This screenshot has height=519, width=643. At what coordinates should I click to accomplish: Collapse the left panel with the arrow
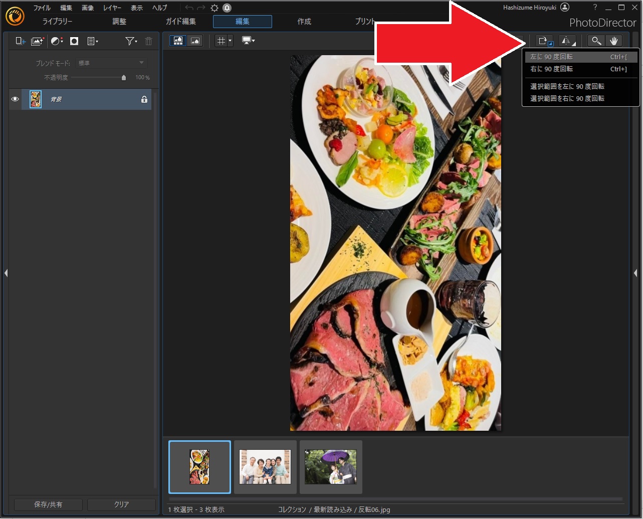click(x=6, y=273)
